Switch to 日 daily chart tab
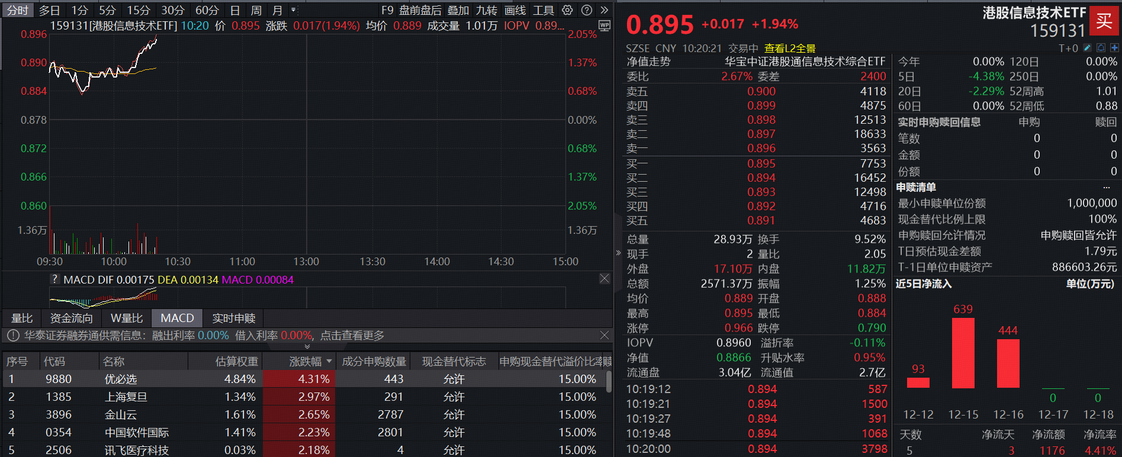This screenshot has height=457, width=1122. click(235, 10)
